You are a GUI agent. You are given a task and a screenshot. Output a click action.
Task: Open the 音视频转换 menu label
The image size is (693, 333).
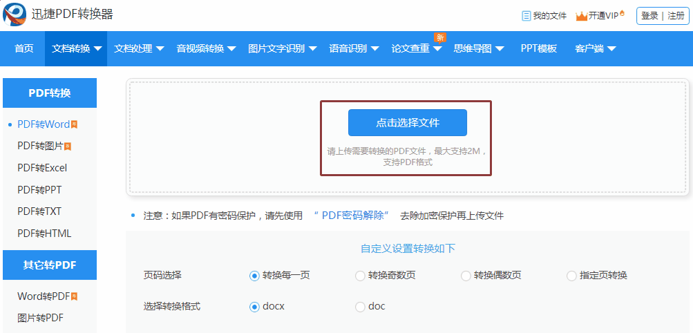click(x=200, y=48)
